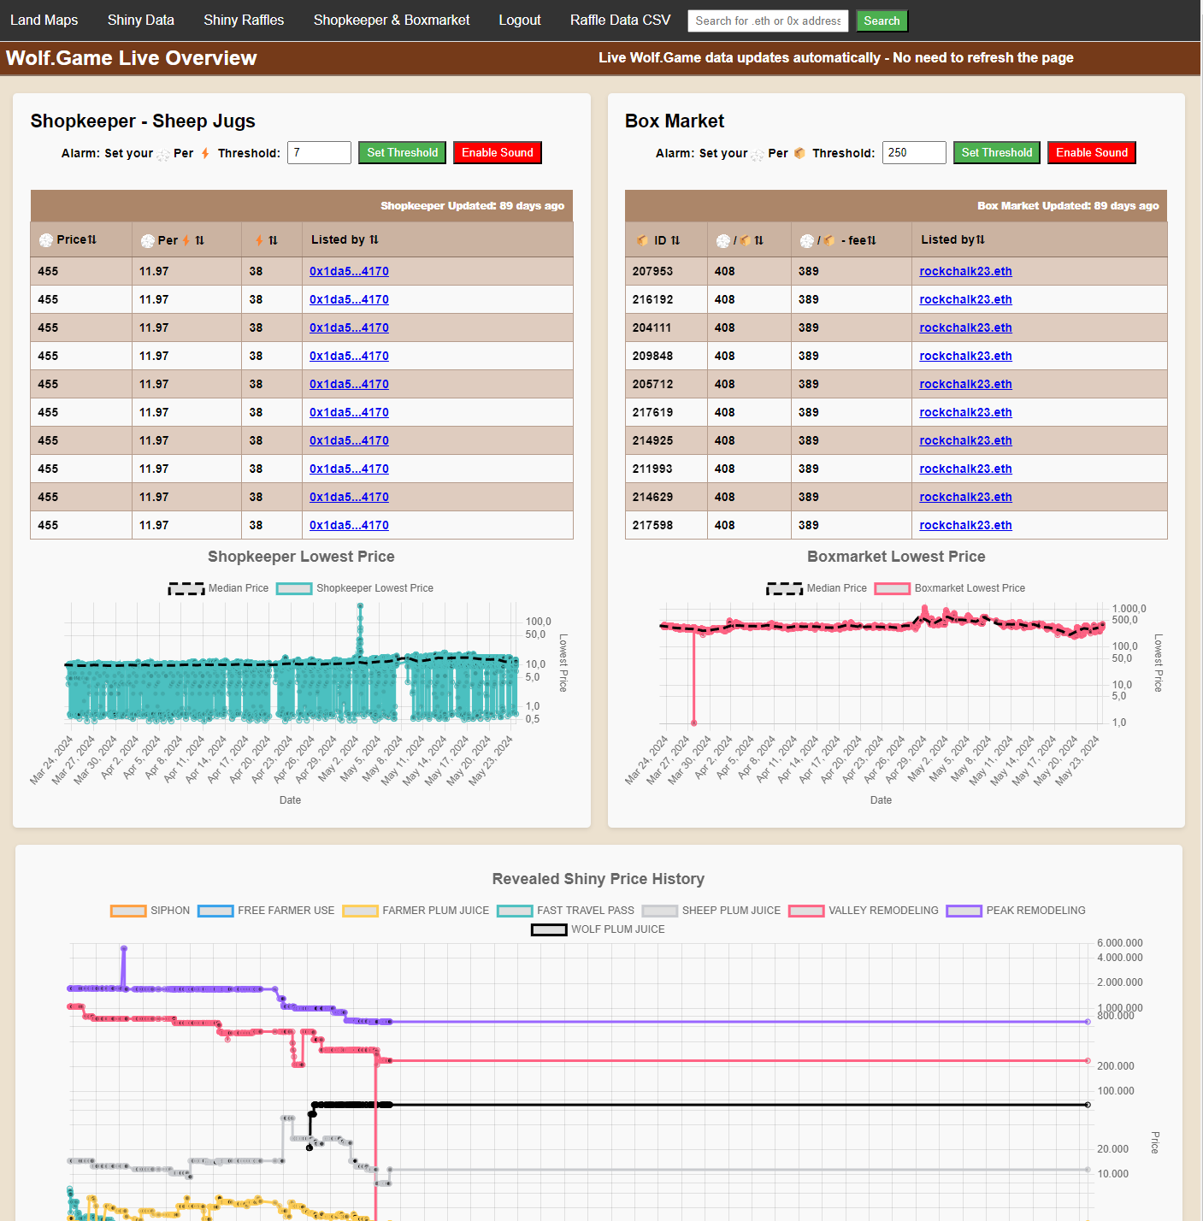1203x1221 pixels.
Task: Sort Shopkeeper table by Per column arrows
Action: [200, 240]
